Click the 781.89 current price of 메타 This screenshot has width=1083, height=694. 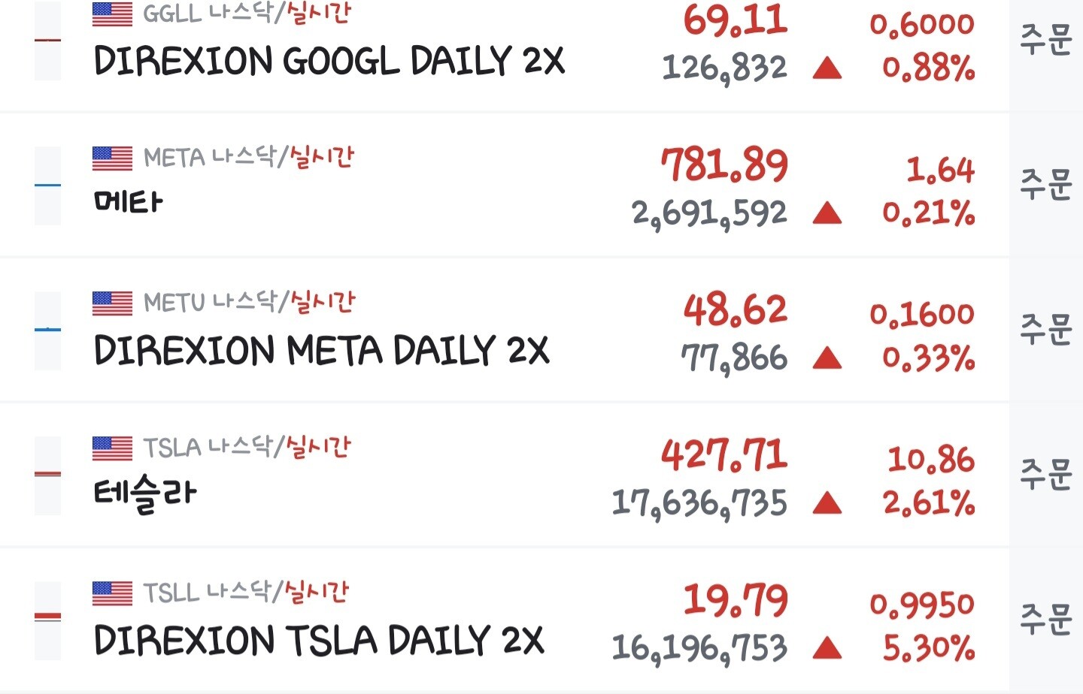tap(724, 165)
